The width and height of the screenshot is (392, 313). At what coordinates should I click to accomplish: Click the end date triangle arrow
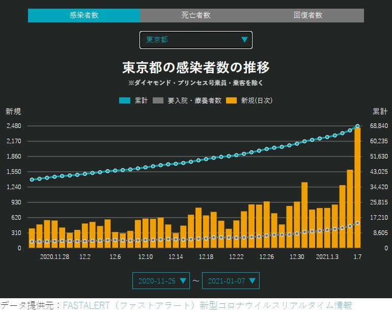point(252,281)
